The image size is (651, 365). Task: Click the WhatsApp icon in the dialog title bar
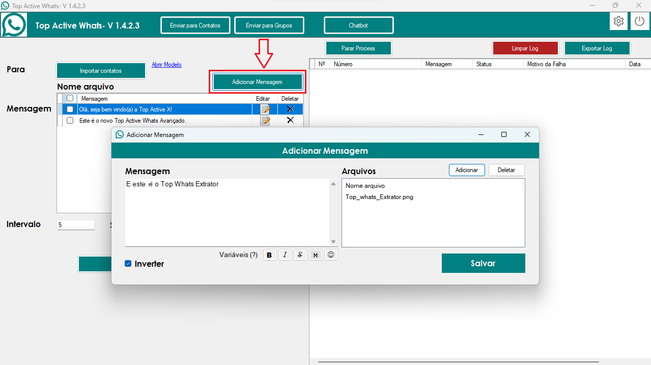tap(120, 134)
